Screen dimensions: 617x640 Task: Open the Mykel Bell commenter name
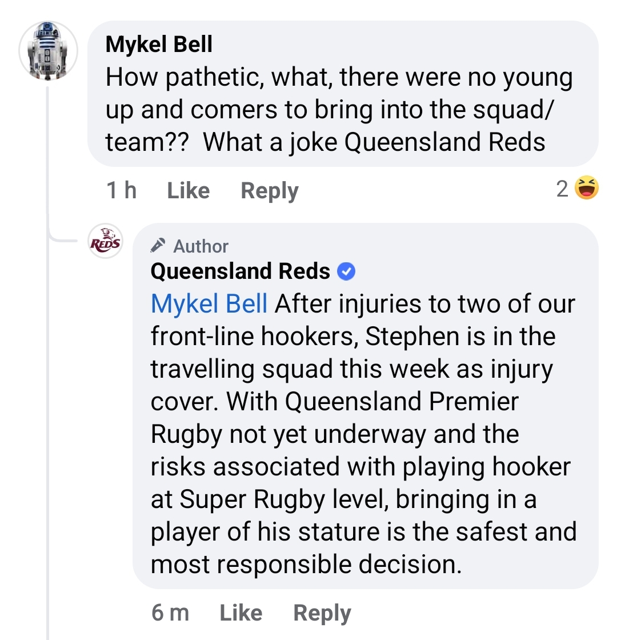click(x=159, y=45)
